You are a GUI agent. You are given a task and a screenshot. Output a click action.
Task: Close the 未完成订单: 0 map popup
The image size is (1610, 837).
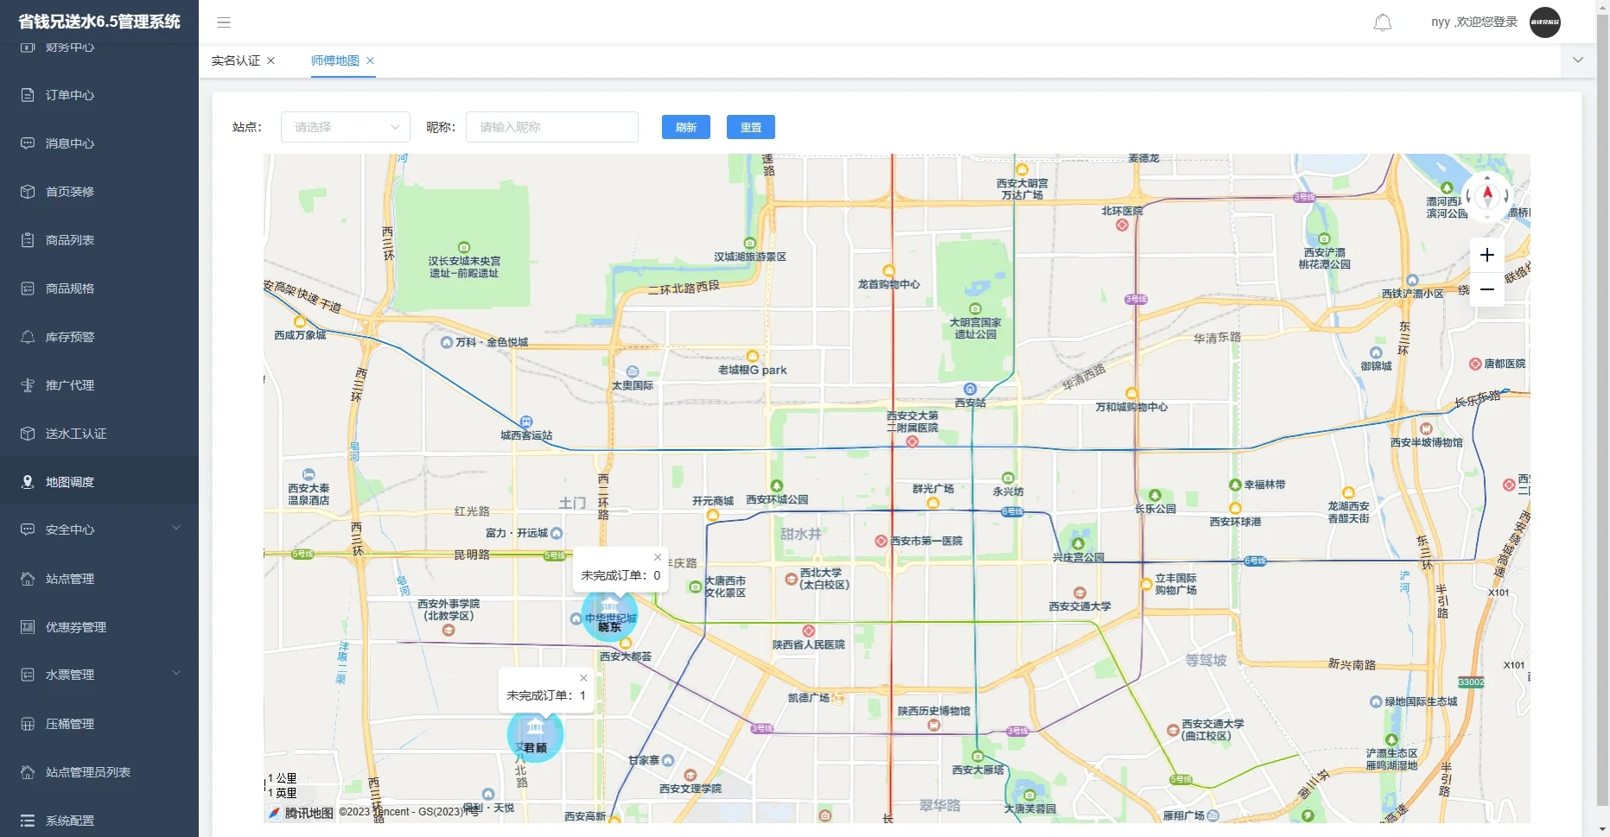coord(658,557)
